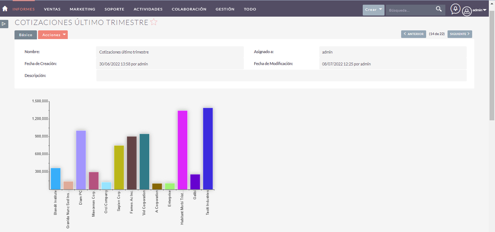Open the admin user menu arrow
This screenshot has height=232, width=495.
pos(484,10)
